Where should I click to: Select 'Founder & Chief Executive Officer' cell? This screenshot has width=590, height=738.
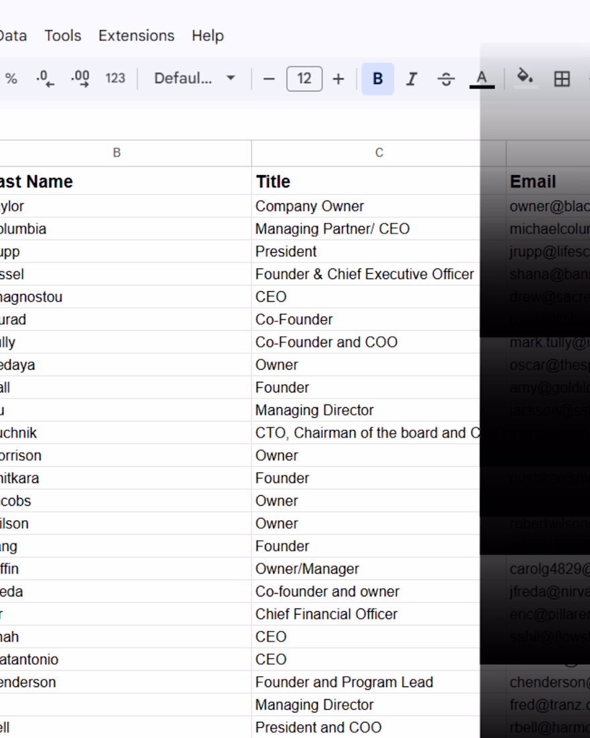point(379,274)
